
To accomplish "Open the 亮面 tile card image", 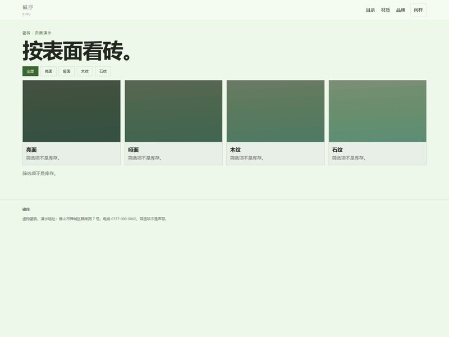I will click(x=72, y=111).
